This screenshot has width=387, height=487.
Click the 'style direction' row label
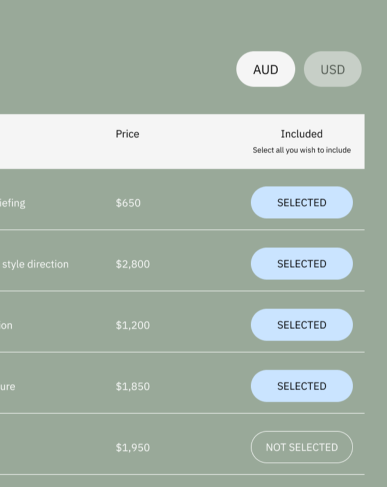click(34, 263)
